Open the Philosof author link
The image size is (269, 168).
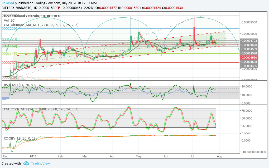(8, 3)
